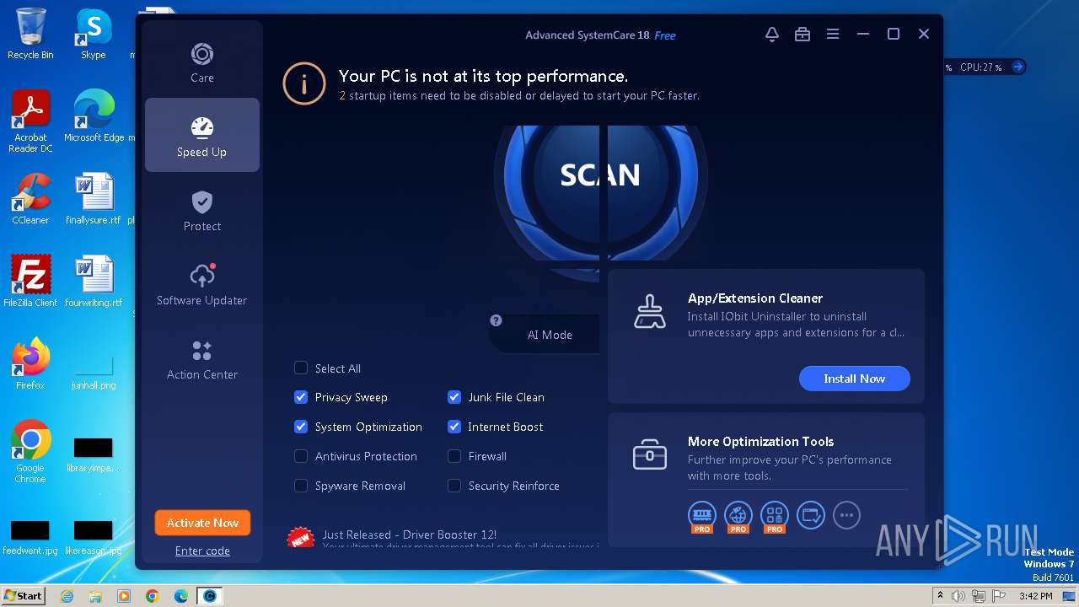The width and height of the screenshot is (1079, 607).
Task: Select likereason.jpg file
Action: click(x=94, y=538)
